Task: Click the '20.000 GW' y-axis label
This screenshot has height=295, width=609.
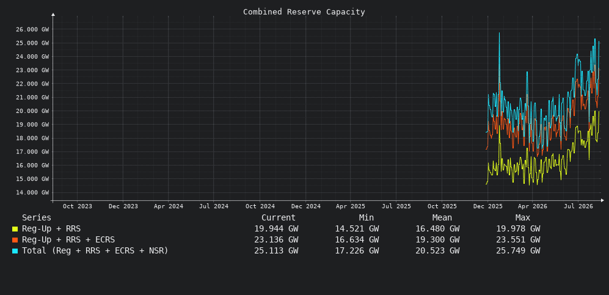Action: coord(32,111)
